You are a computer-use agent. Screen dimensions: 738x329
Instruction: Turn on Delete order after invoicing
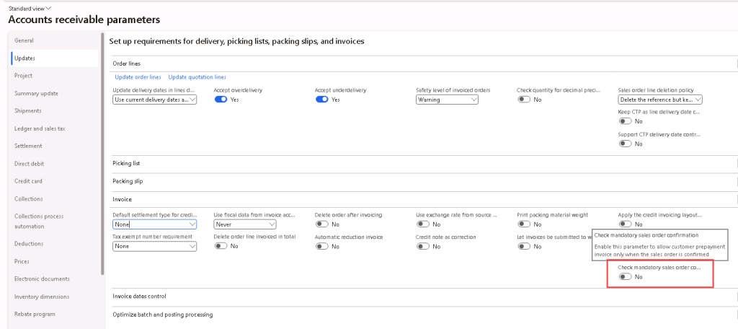(321, 224)
